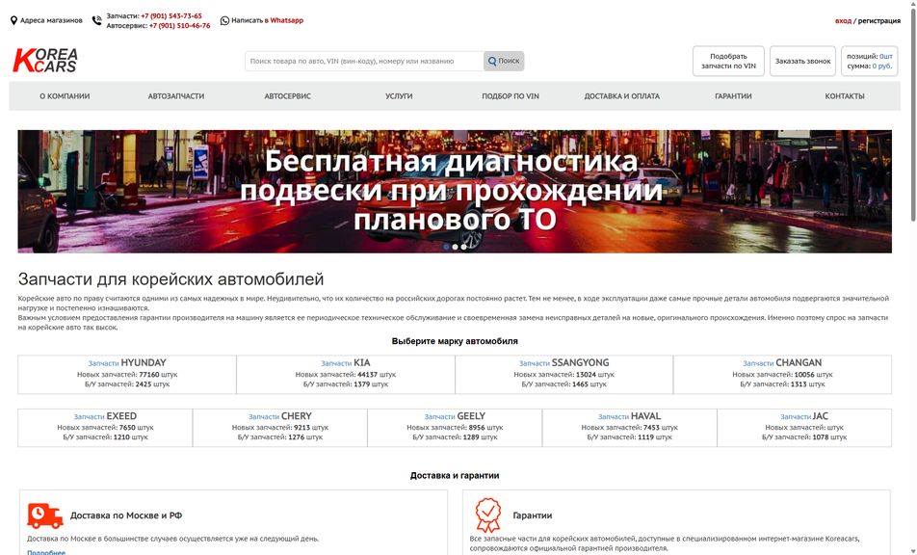Open Запчасти GEELY link
Viewport: 917px width, 555px height.
tap(455, 416)
